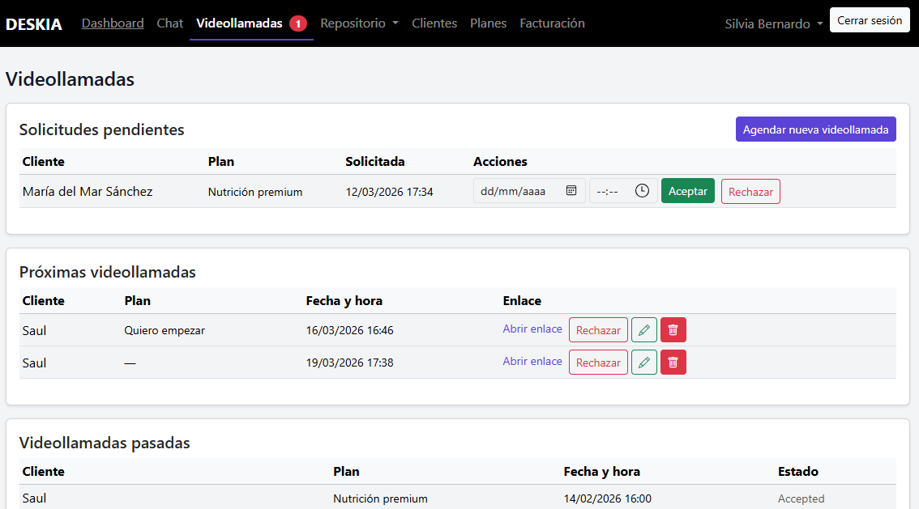Expand the Repositorio dropdown menu
This screenshot has width=919, height=509.
[x=359, y=23]
